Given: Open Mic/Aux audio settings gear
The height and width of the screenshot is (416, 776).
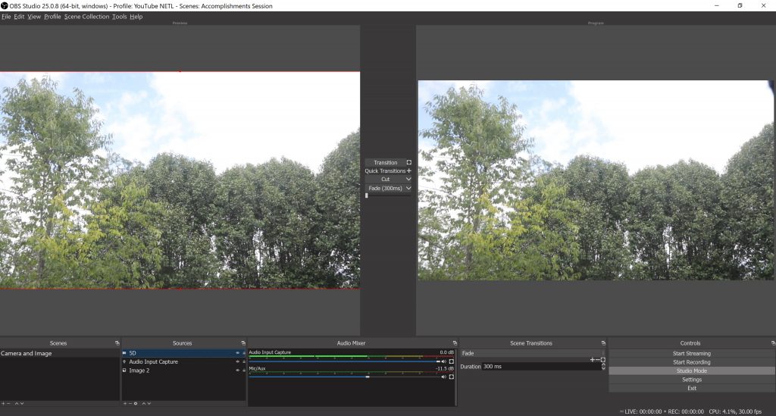Looking at the screenshot, I should (452, 377).
